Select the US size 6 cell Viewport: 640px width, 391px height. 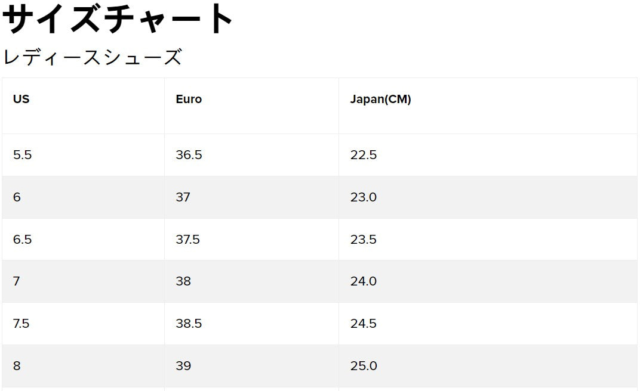coord(17,197)
